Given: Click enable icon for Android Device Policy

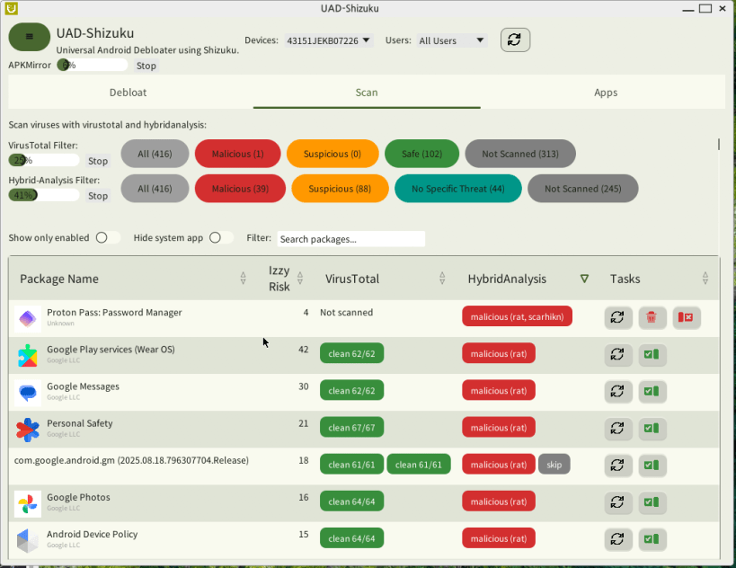Looking at the screenshot, I should point(652,539).
